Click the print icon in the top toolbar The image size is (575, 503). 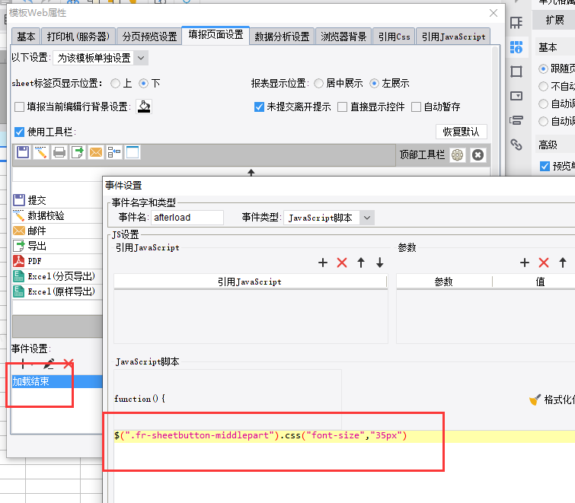point(59,152)
